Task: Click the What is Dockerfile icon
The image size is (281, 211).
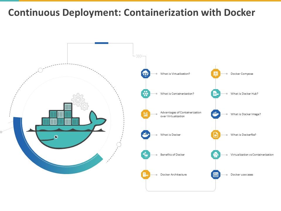Action: (216, 135)
